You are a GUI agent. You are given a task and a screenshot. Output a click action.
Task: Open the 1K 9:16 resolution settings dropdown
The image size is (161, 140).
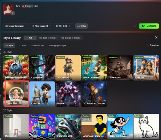[x=64, y=26]
